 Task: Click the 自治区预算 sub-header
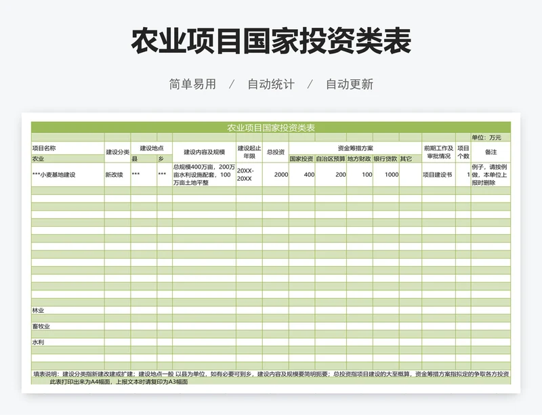coord(331,159)
